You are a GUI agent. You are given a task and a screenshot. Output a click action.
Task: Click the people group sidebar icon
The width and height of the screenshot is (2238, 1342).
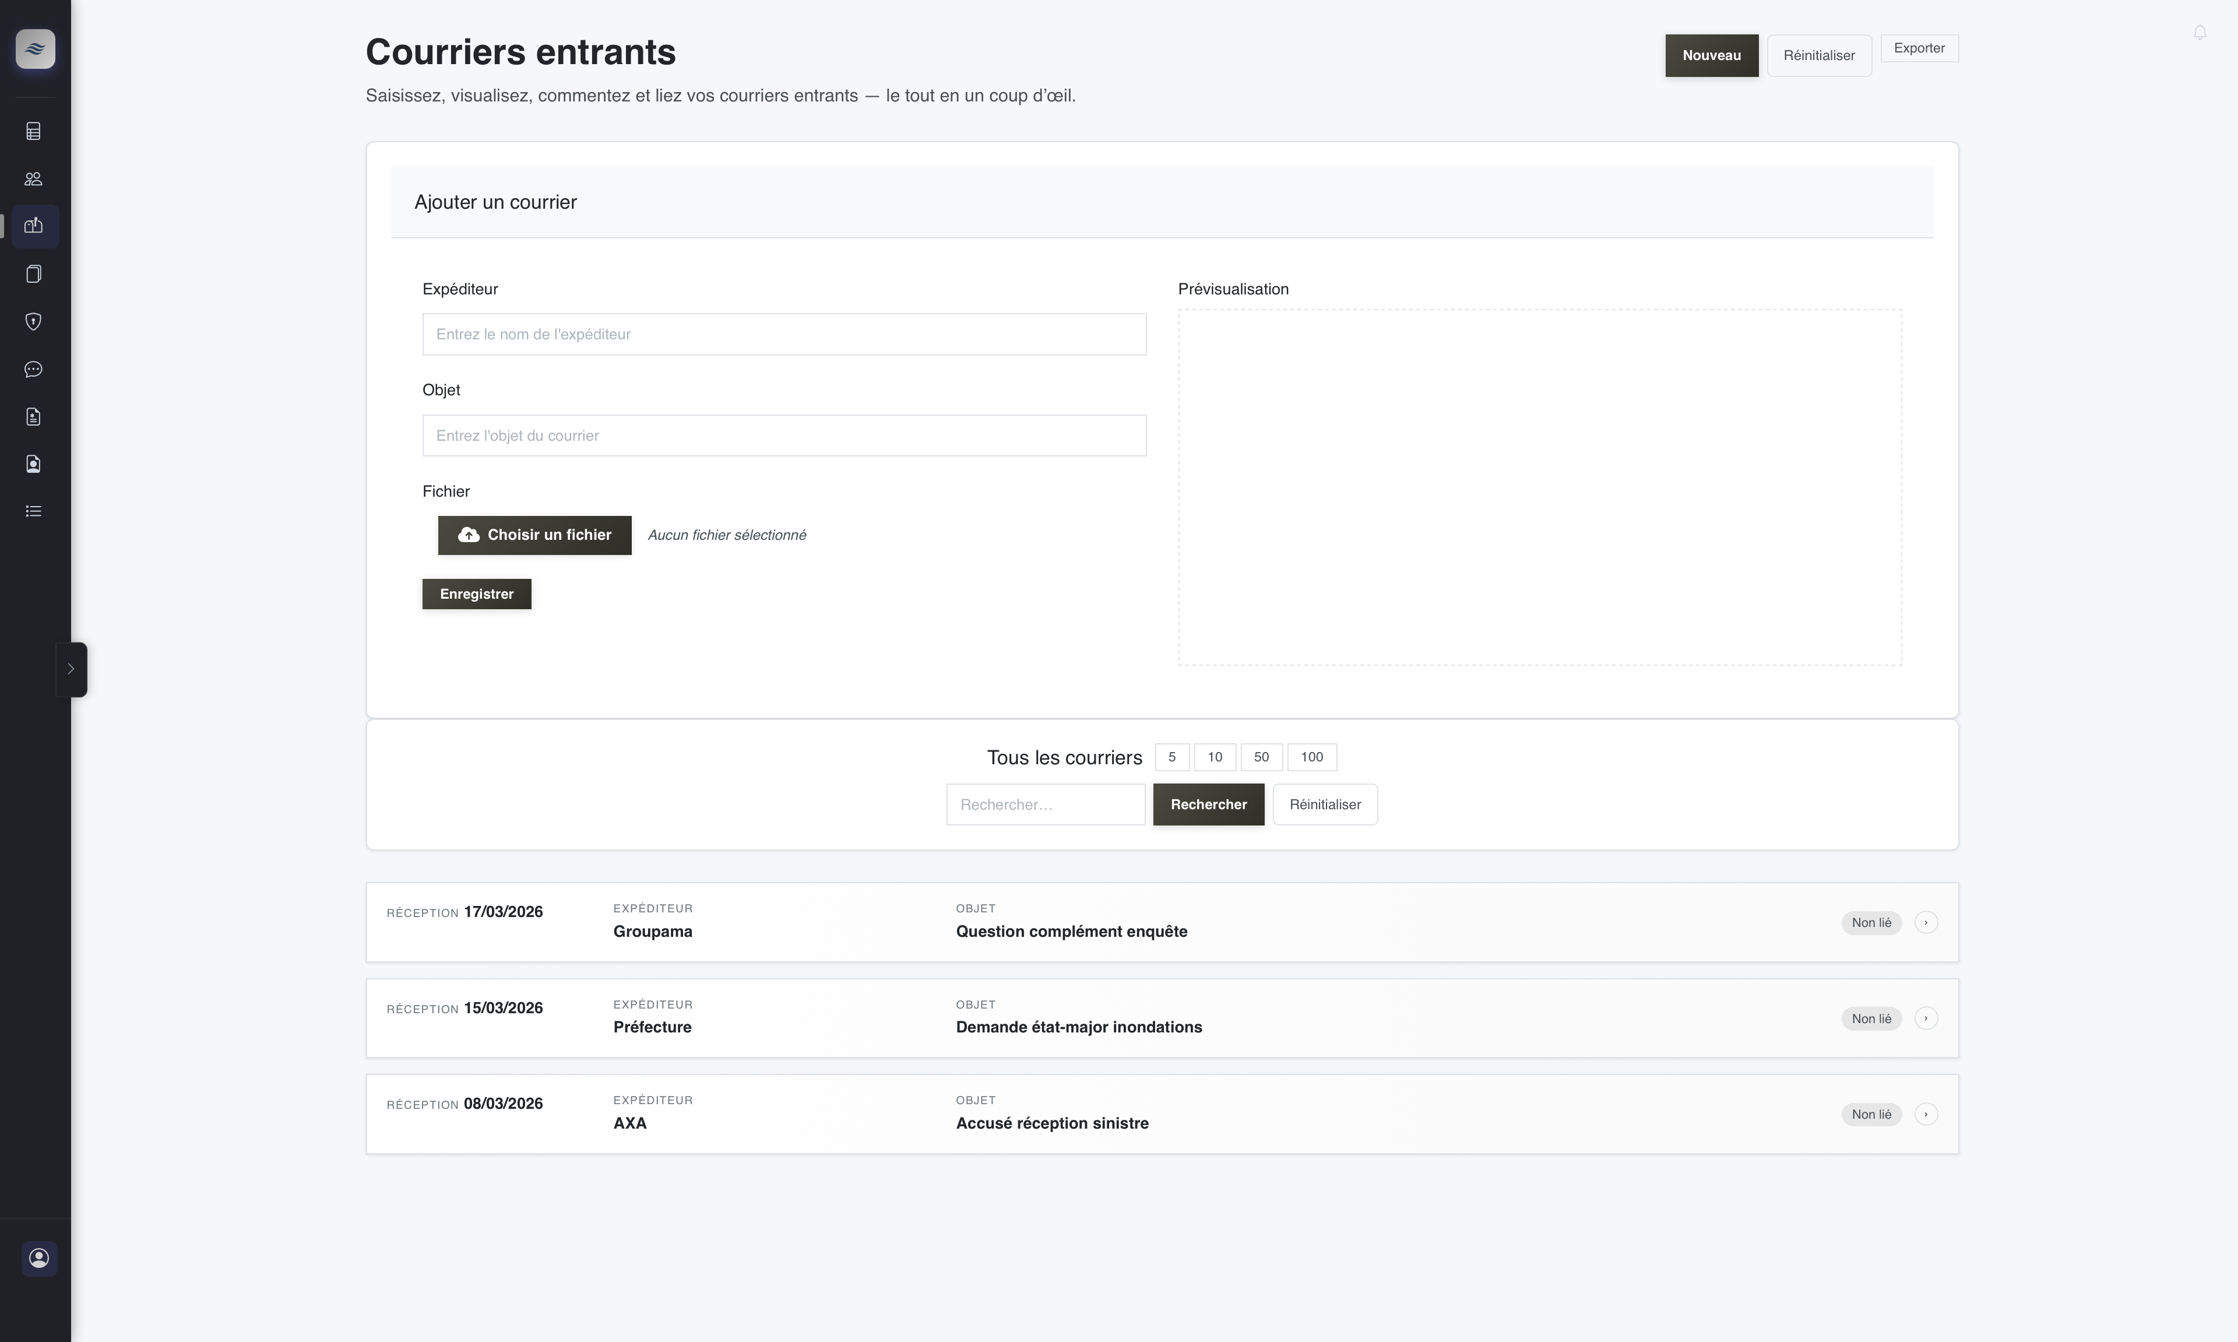click(x=33, y=179)
